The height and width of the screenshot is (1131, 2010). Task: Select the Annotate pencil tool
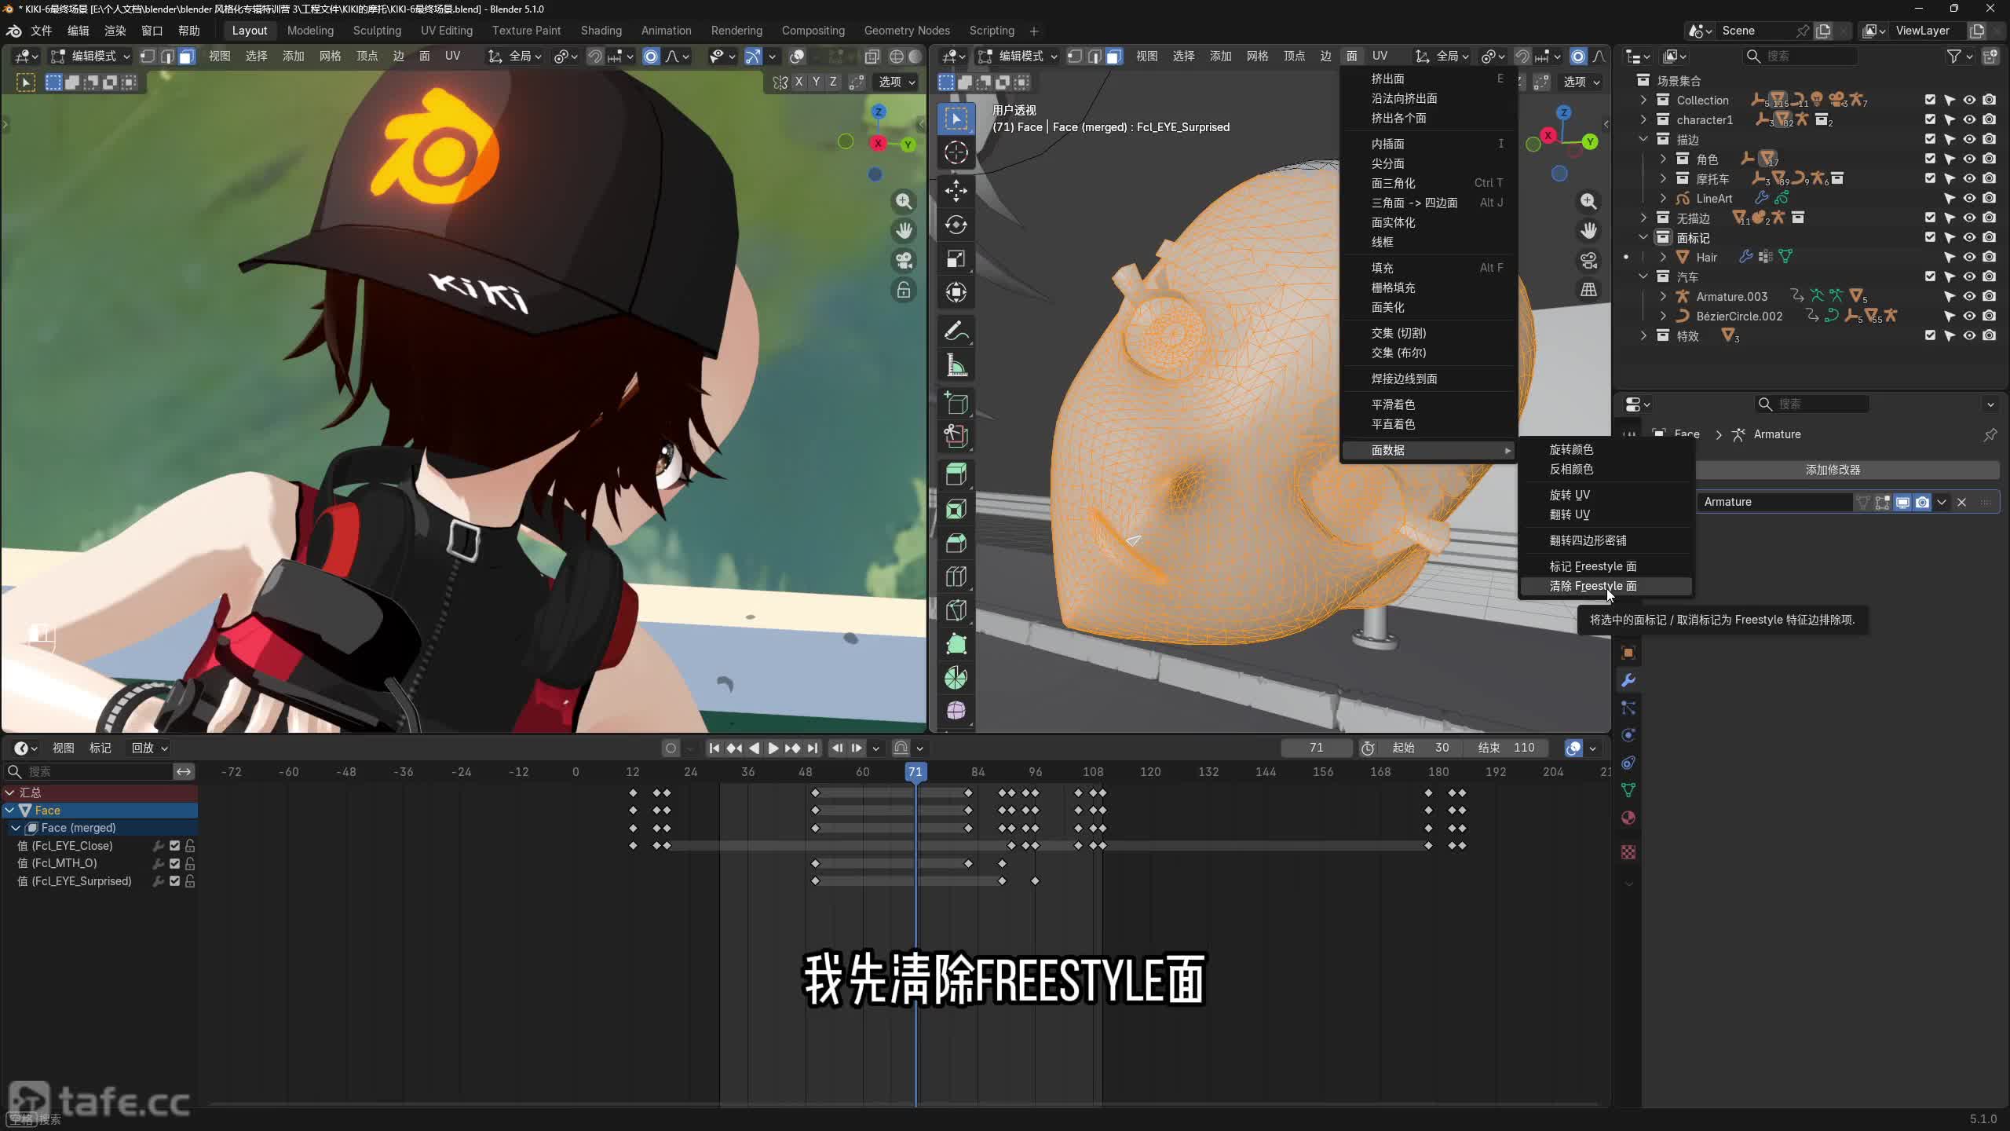[x=956, y=332]
